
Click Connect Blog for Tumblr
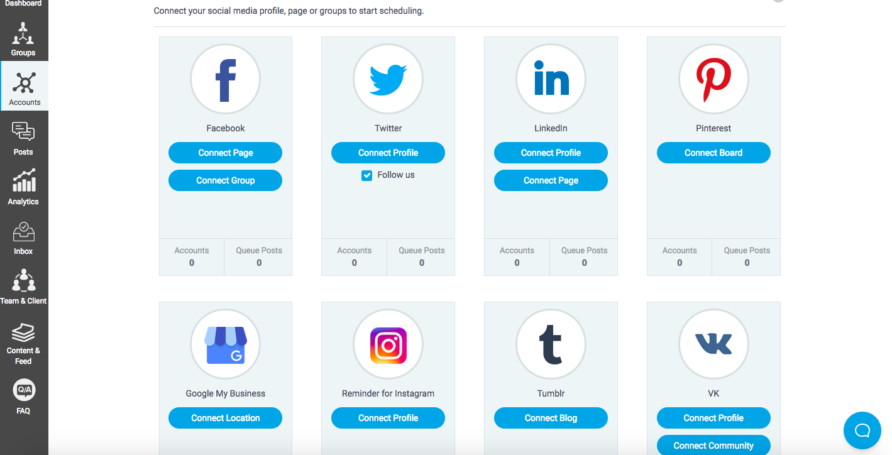pos(551,418)
